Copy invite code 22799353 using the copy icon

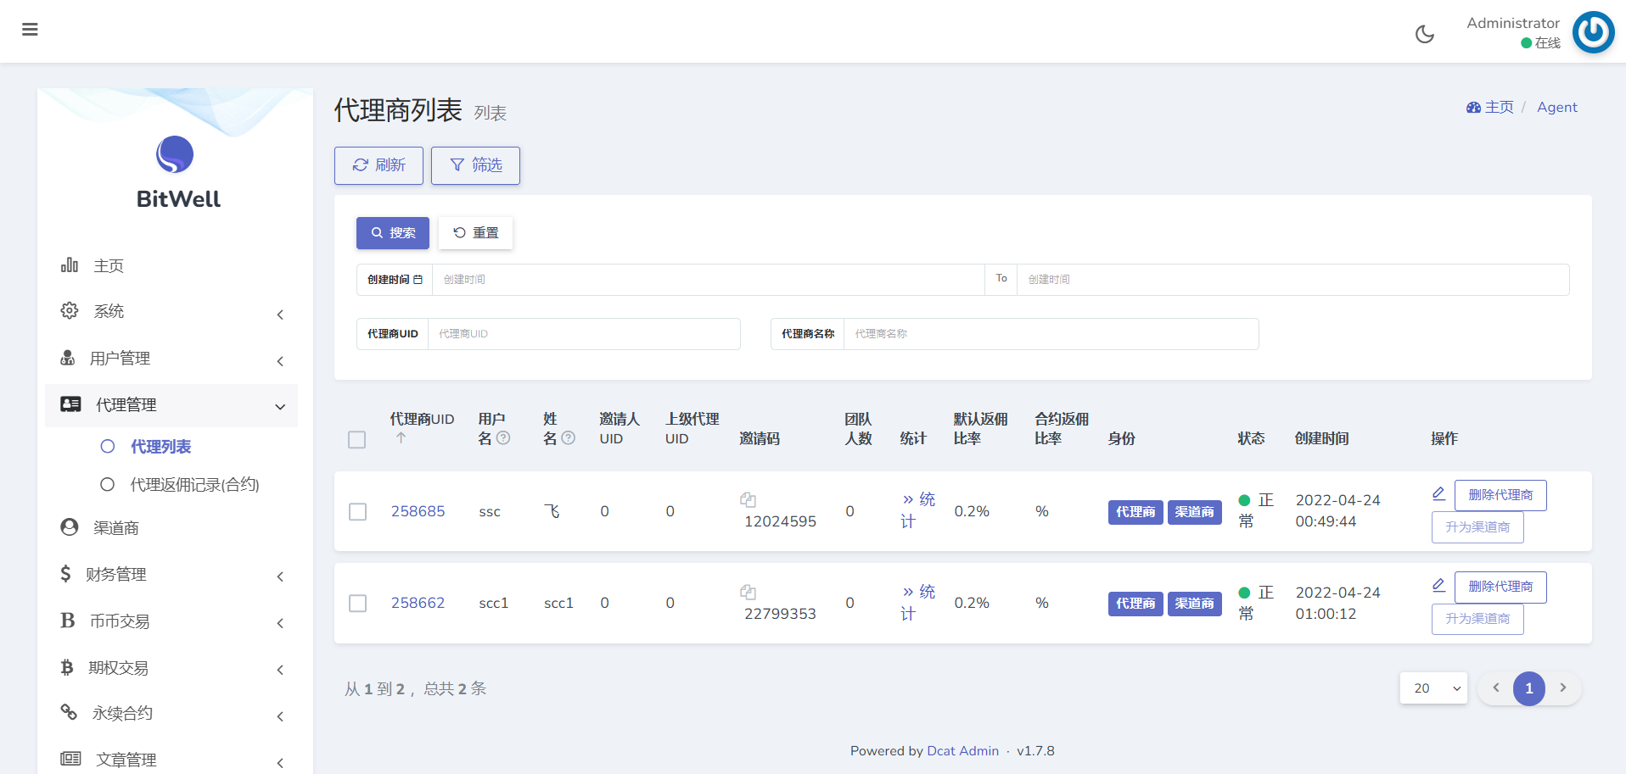(748, 592)
